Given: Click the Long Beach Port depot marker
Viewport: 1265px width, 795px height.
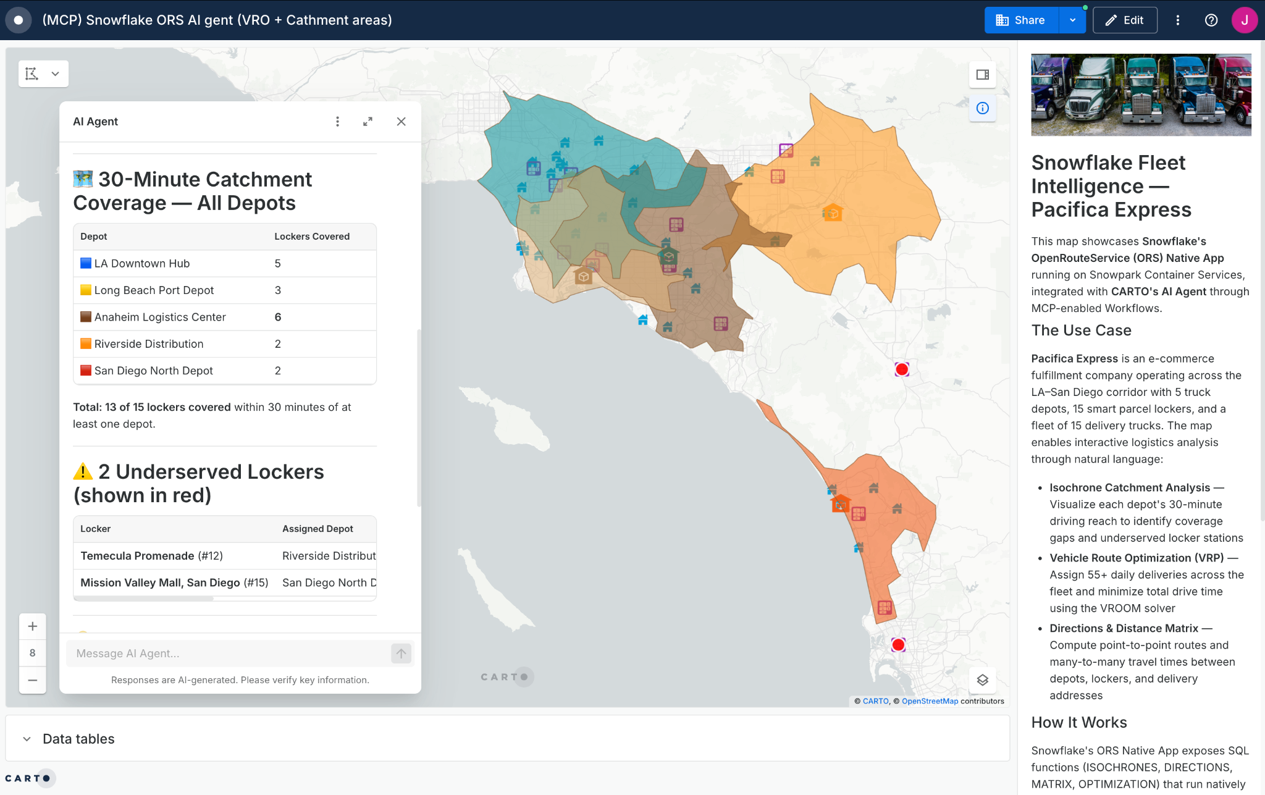Looking at the screenshot, I should (583, 276).
